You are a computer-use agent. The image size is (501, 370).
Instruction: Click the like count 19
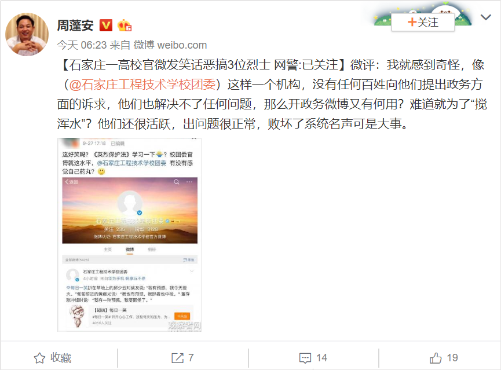(452, 358)
